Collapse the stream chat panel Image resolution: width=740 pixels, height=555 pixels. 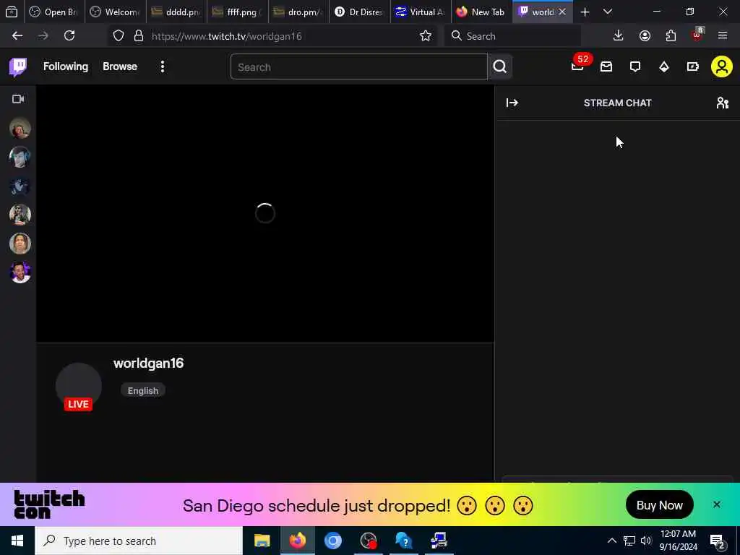coord(512,103)
